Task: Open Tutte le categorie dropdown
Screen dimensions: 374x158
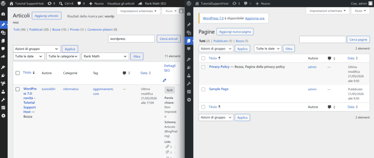Action: click(63, 56)
